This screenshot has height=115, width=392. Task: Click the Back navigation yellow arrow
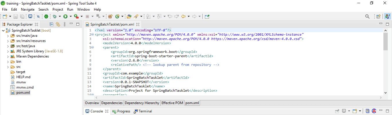183,17
